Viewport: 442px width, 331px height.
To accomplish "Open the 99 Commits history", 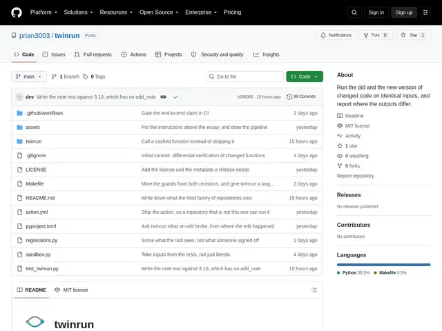I will (x=301, y=97).
